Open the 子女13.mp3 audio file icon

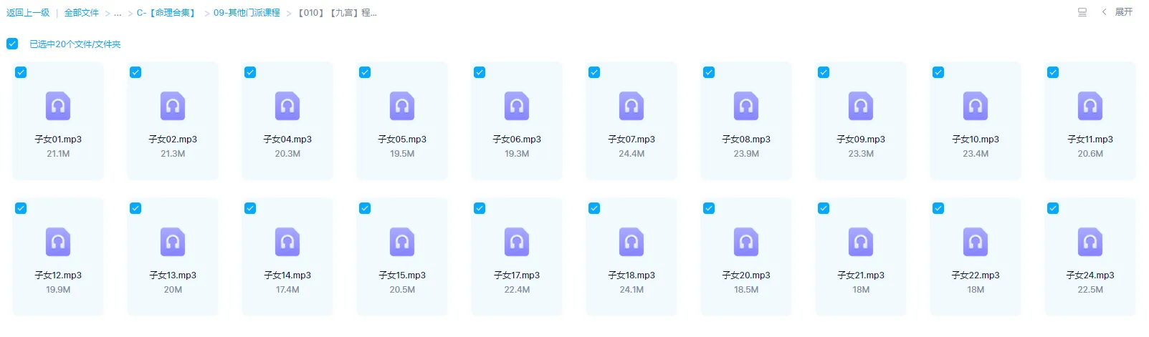tap(173, 242)
